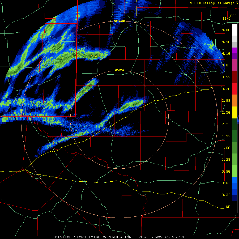Click the 2.88 legend value
This screenshot has height=239, width=239.
[x=226, y=101]
